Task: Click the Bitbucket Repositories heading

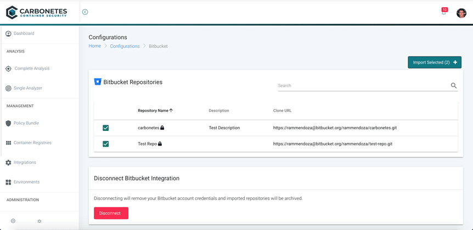Action: point(133,82)
